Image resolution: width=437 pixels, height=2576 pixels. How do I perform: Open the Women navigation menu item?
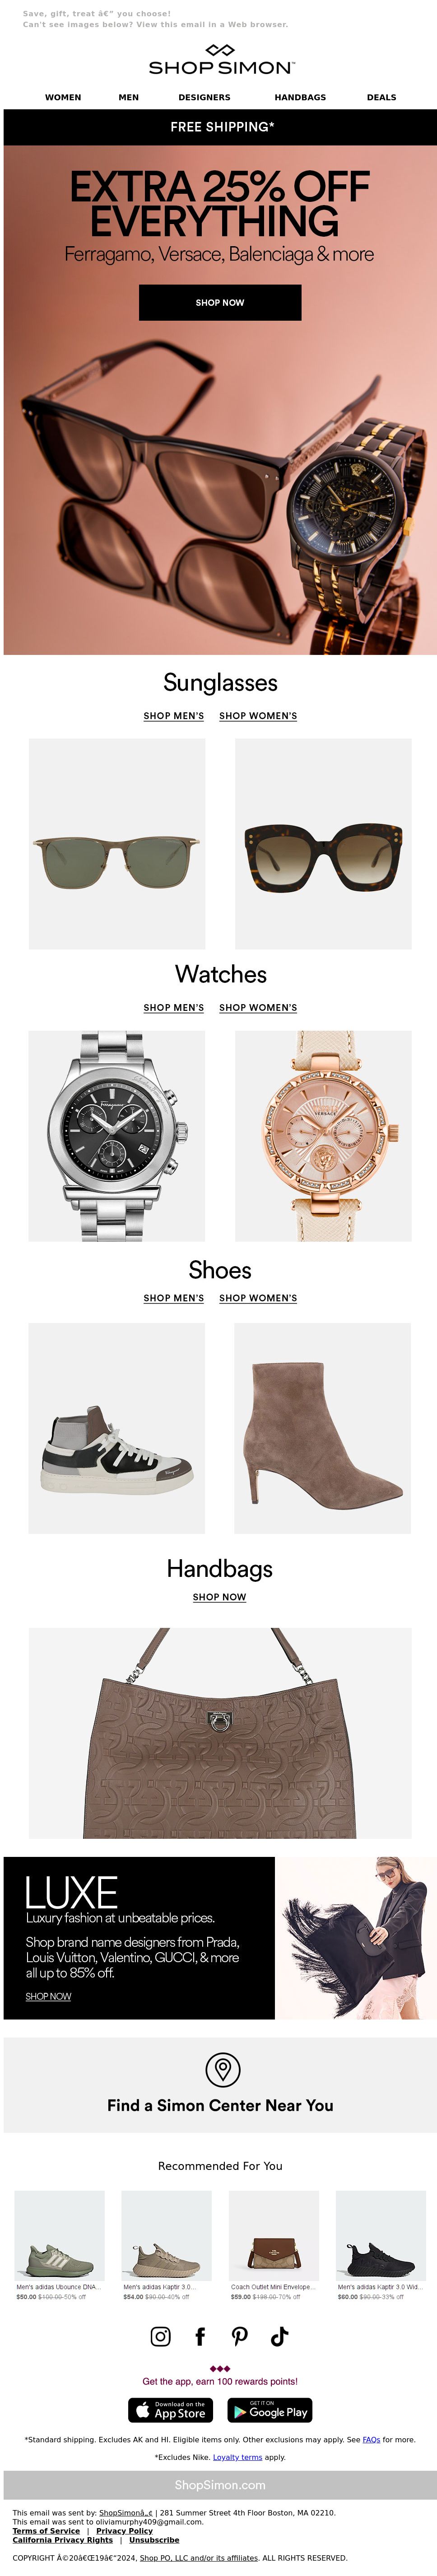click(x=63, y=98)
